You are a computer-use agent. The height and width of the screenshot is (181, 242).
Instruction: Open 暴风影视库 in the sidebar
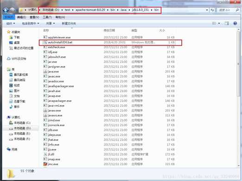click(21, 75)
